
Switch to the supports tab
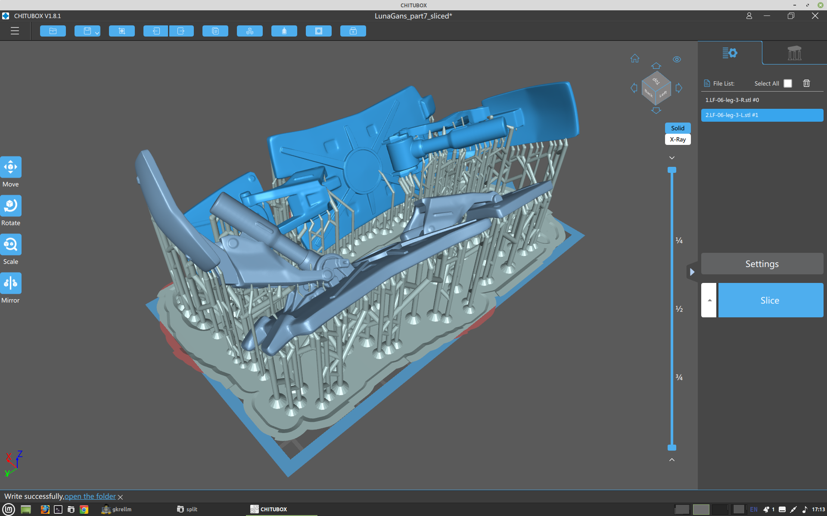click(794, 53)
